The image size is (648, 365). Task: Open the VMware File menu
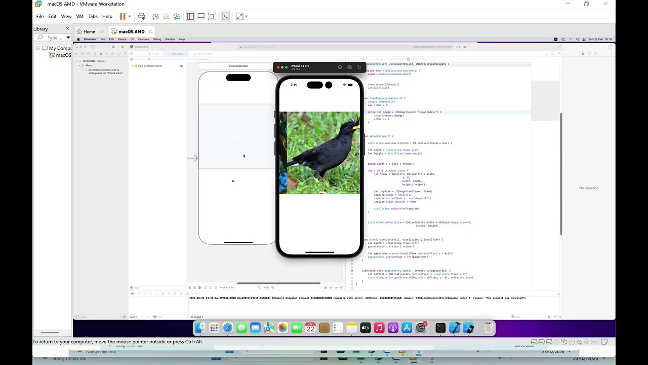click(x=40, y=16)
